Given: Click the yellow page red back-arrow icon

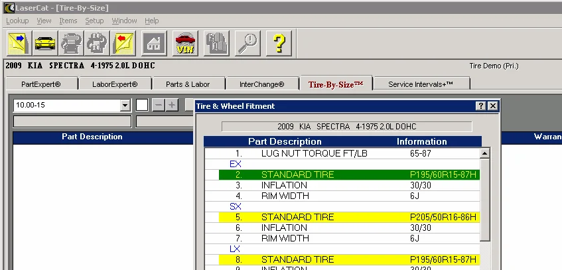Looking at the screenshot, I should tap(123, 43).
